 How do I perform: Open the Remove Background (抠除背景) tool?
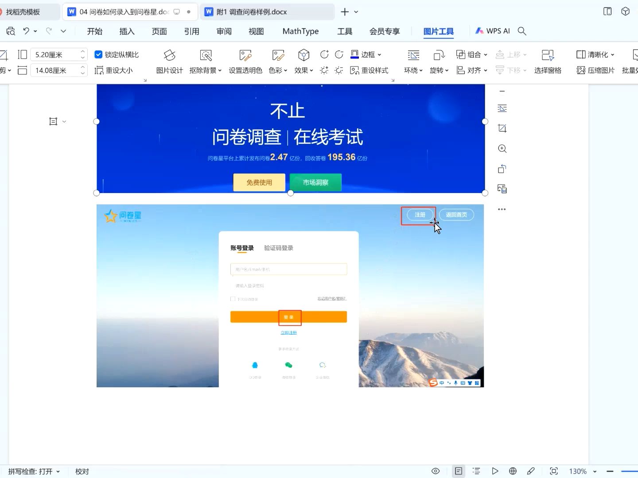[205, 62]
